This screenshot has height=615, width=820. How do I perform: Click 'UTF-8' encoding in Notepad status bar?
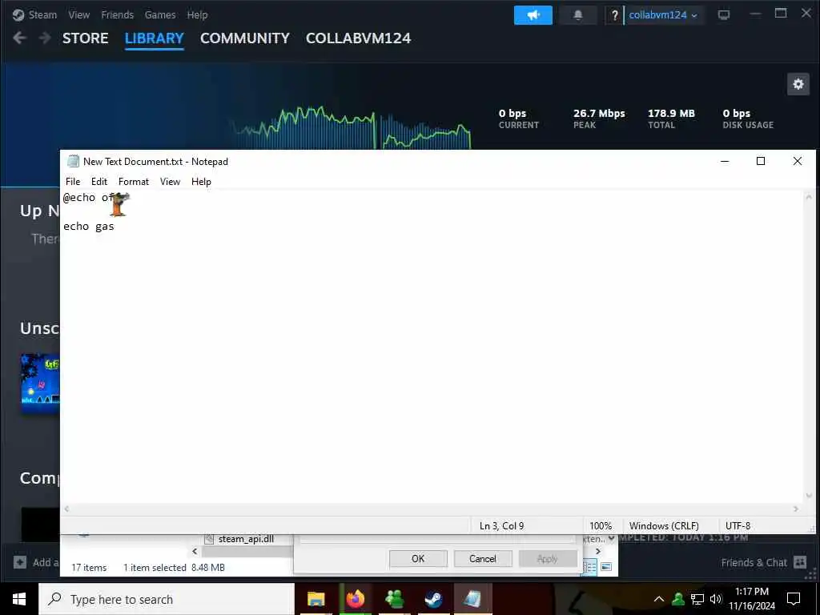tap(738, 525)
